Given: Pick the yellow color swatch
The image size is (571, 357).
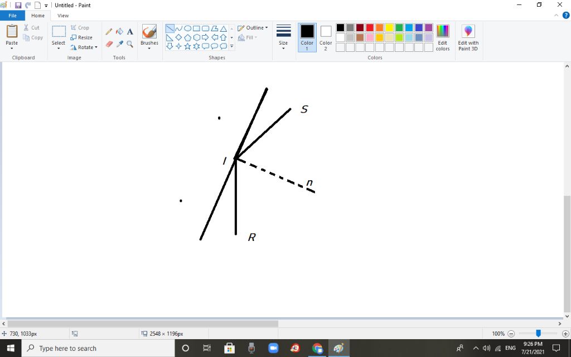Looking at the screenshot, I should coord(389,28).
